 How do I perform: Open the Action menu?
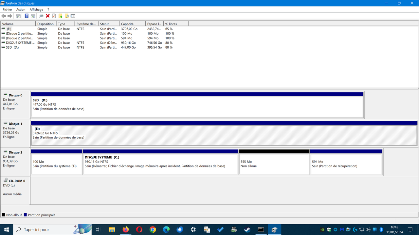21,9
